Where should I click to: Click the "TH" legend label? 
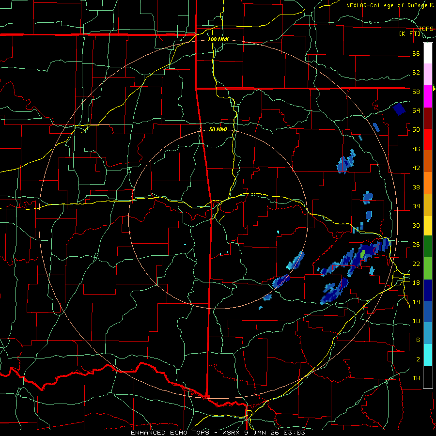pyautogui.click(x=416, y=378)
